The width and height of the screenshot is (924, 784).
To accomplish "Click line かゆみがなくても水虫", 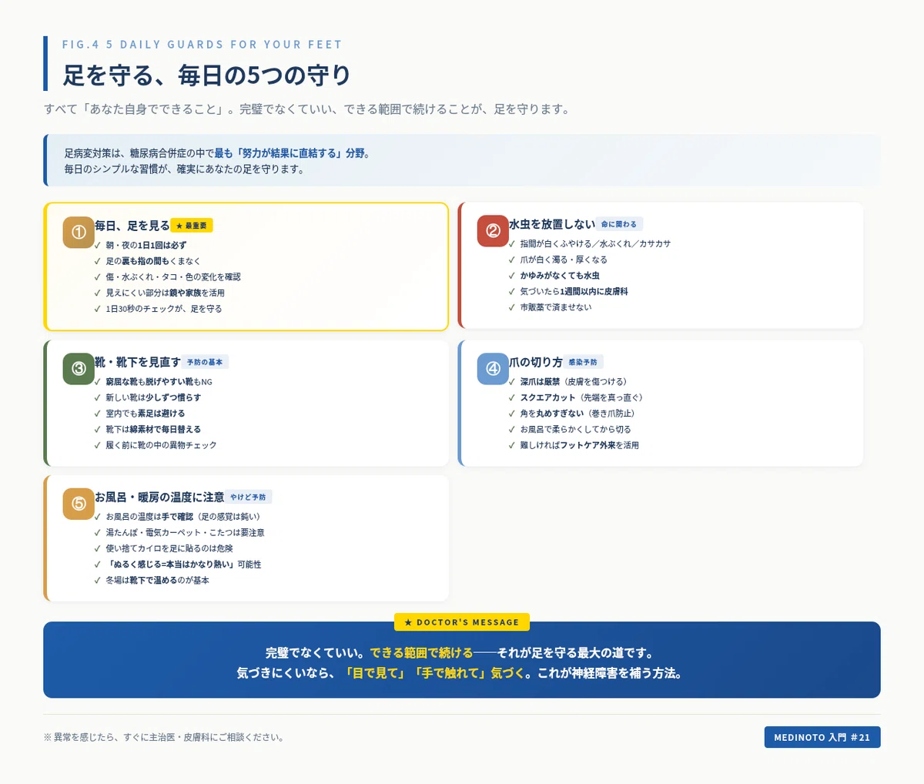I will point(560,276).
